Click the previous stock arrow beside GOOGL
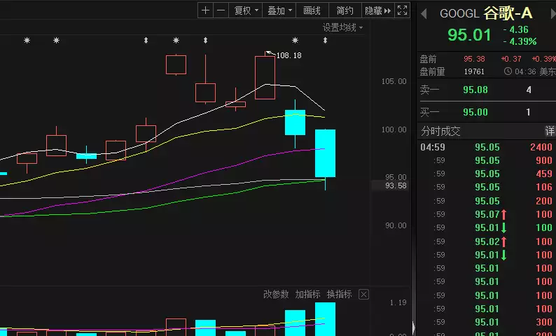 pos(424,13)
